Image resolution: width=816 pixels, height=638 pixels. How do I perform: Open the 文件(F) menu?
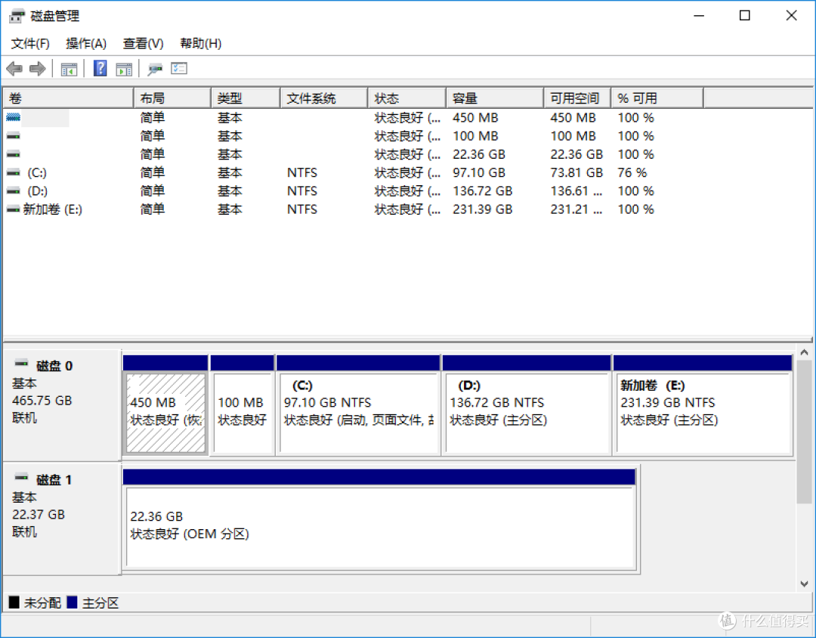click(x=30, y=43)
